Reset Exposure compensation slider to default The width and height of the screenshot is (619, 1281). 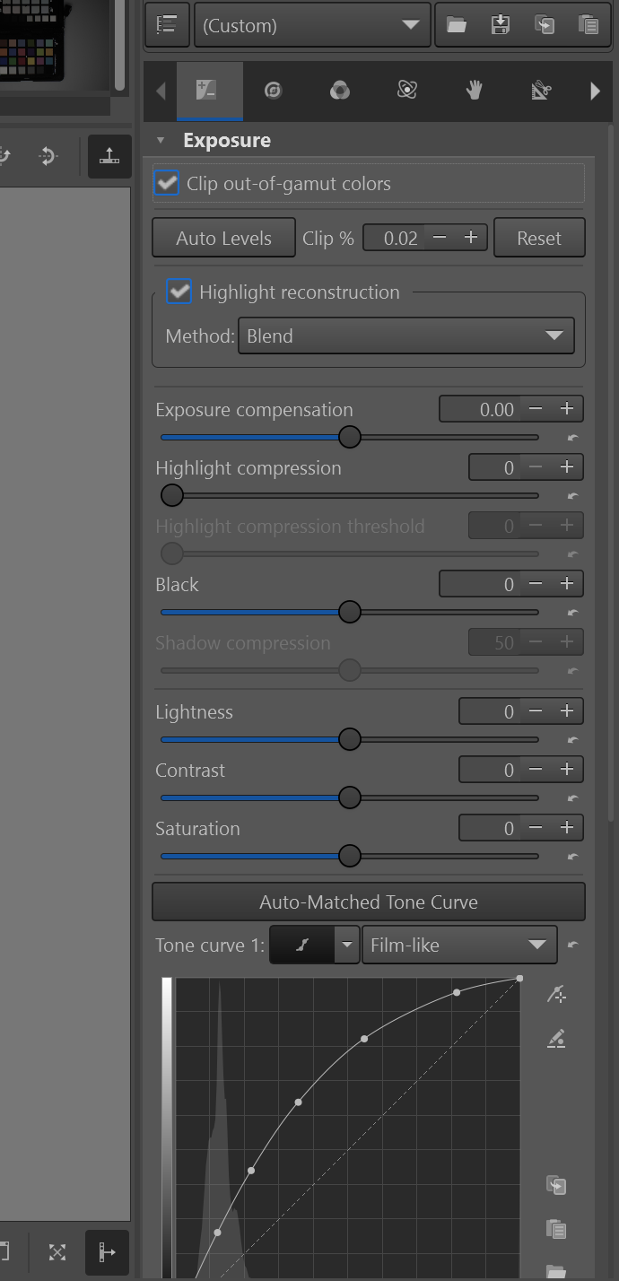click(573, 438)
